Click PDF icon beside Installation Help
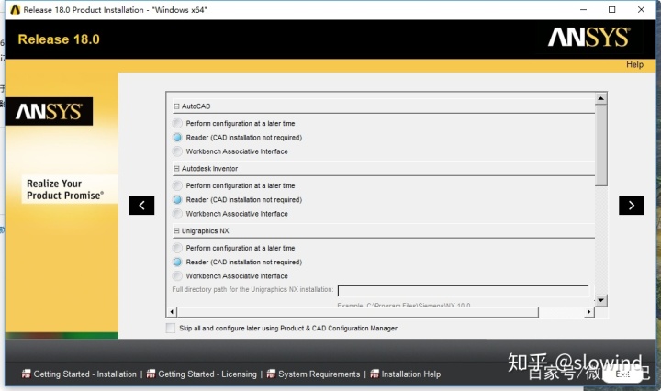 pos(375,374)
